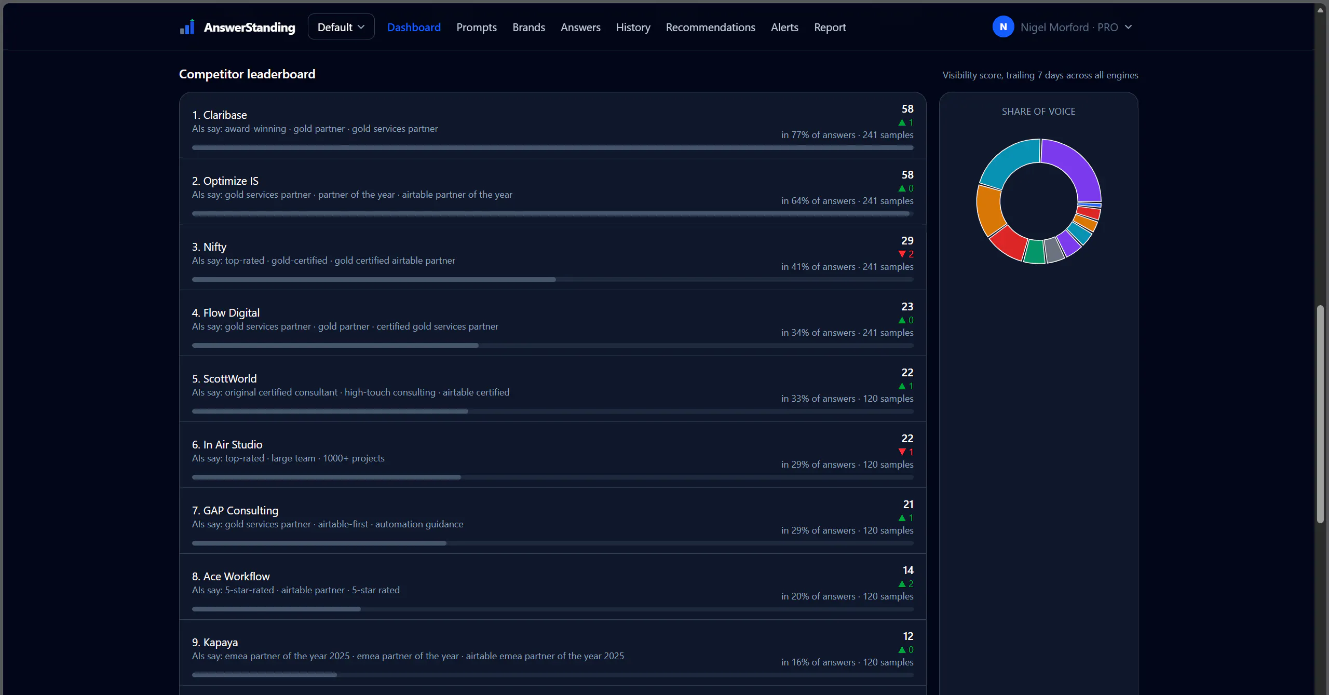The image size is (1329, 695).
Task: Select the Optimize IS competitor name
Action: tap(225, 181)
